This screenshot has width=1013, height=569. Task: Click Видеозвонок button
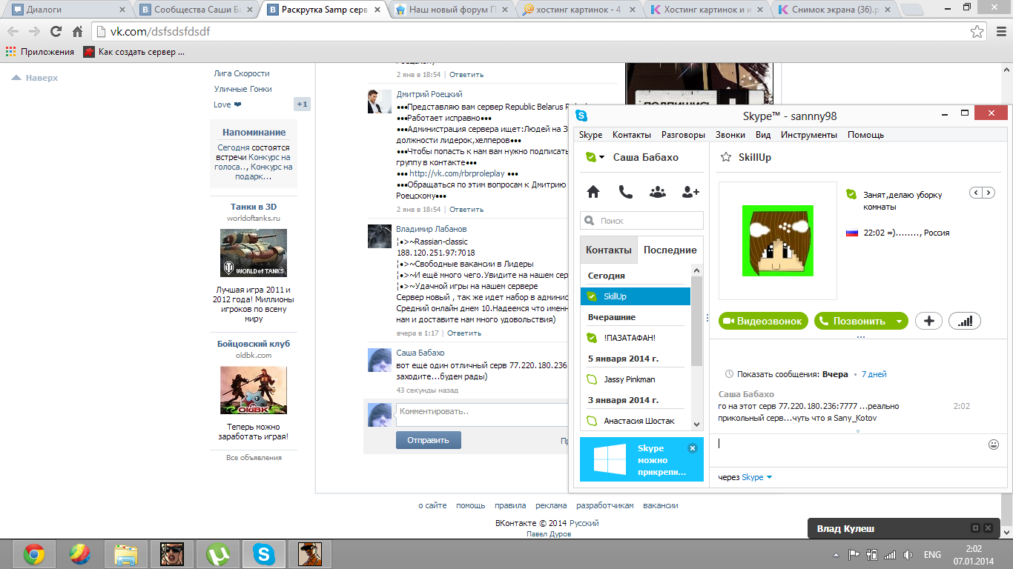pos(763,321)
